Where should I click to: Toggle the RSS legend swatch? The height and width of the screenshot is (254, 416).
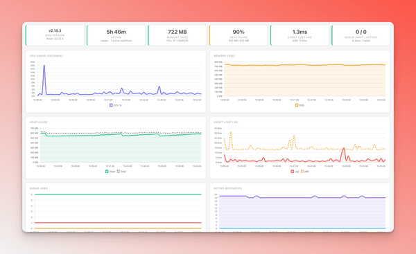click(297, 105)
